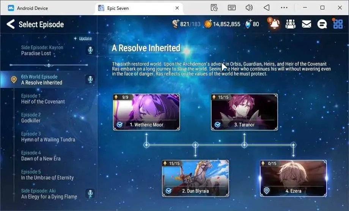Click the 9/9 star count on Wetheric Moor

pos(125,97)
